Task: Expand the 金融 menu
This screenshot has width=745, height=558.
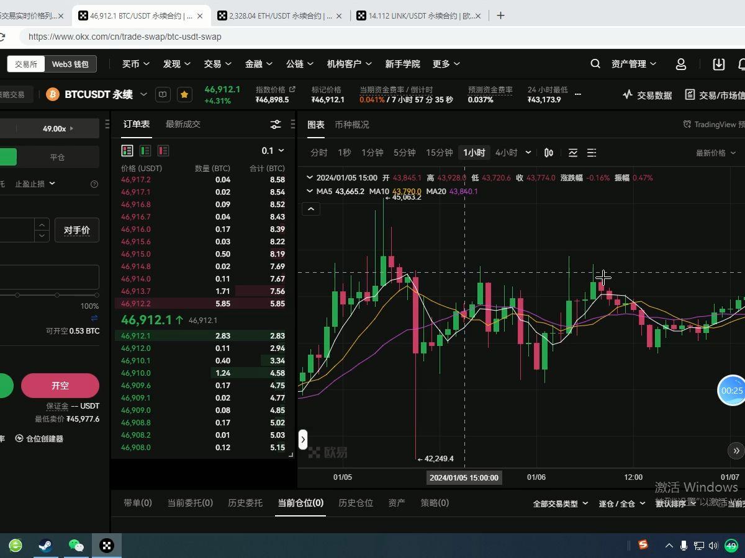Action: (258, 64)
